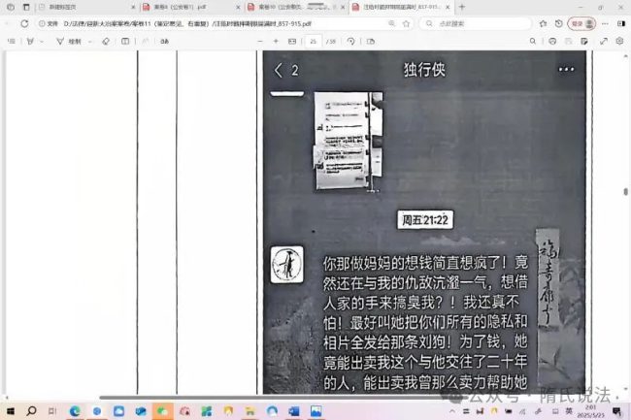
Task: Toggle the highlighter tool
Action: pyautogui.click(x=30, y=42)
